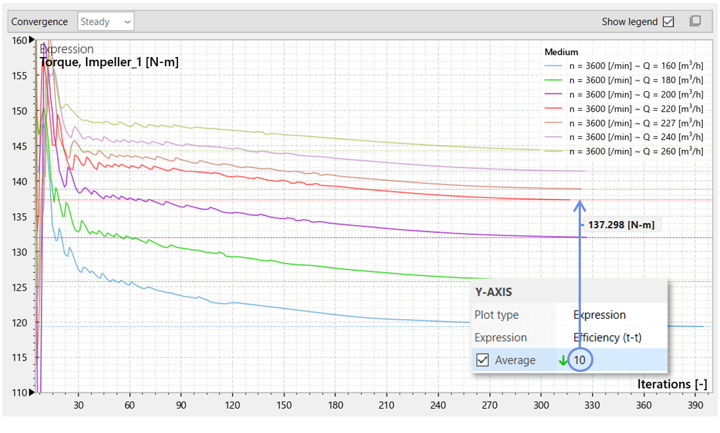Click the Iterations [-] axis label
Viewport: 720px width, 433px height.
[672, 384]
